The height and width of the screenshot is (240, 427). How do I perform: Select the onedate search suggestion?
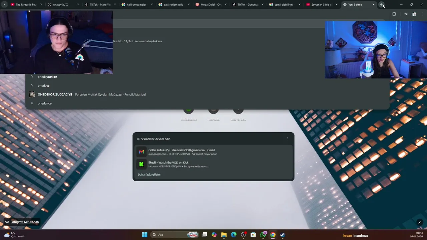[x=207, y=86]
